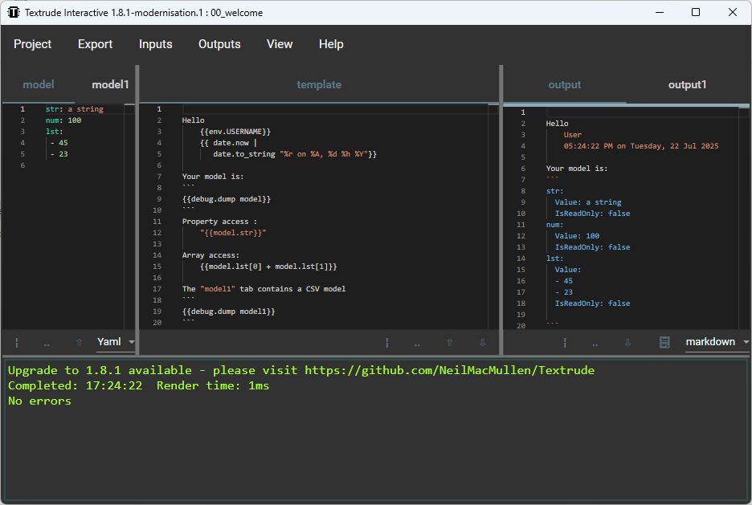Click the 'User' line in the output
Image resolution: width=752 pixels, height=505 pixels.
pos(573,135)
